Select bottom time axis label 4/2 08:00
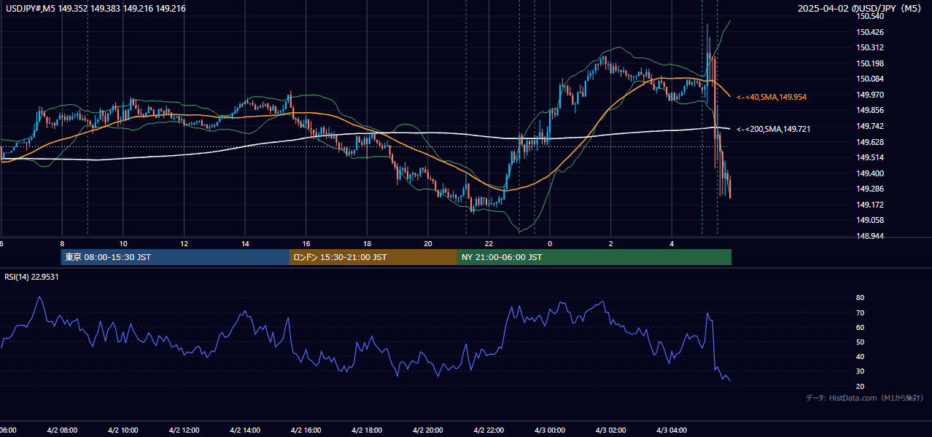 point(62,430)
